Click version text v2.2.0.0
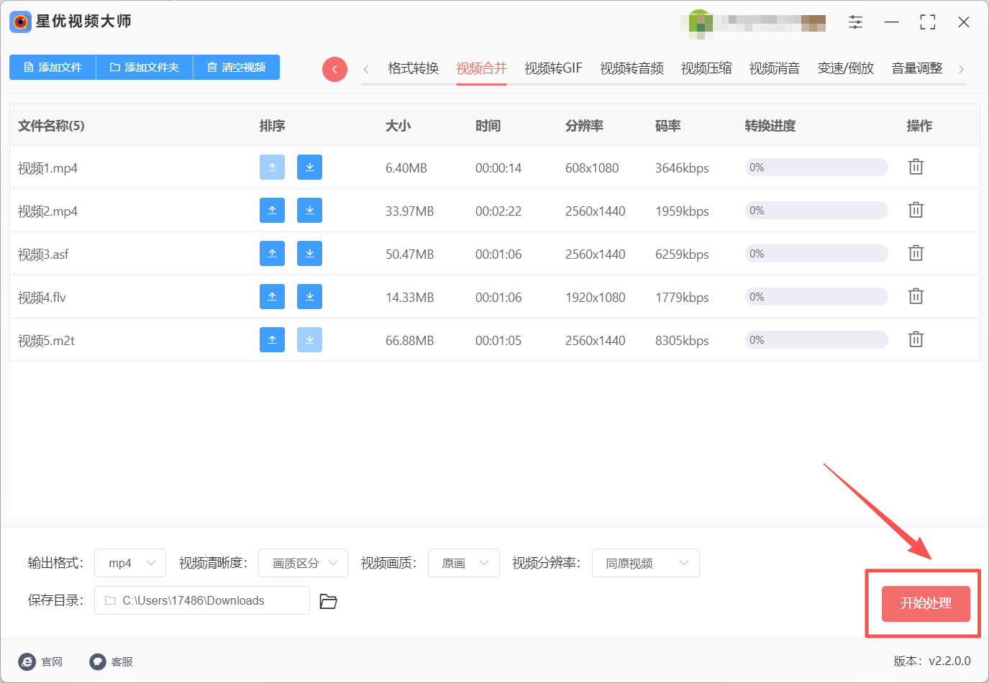 point(949,661)
